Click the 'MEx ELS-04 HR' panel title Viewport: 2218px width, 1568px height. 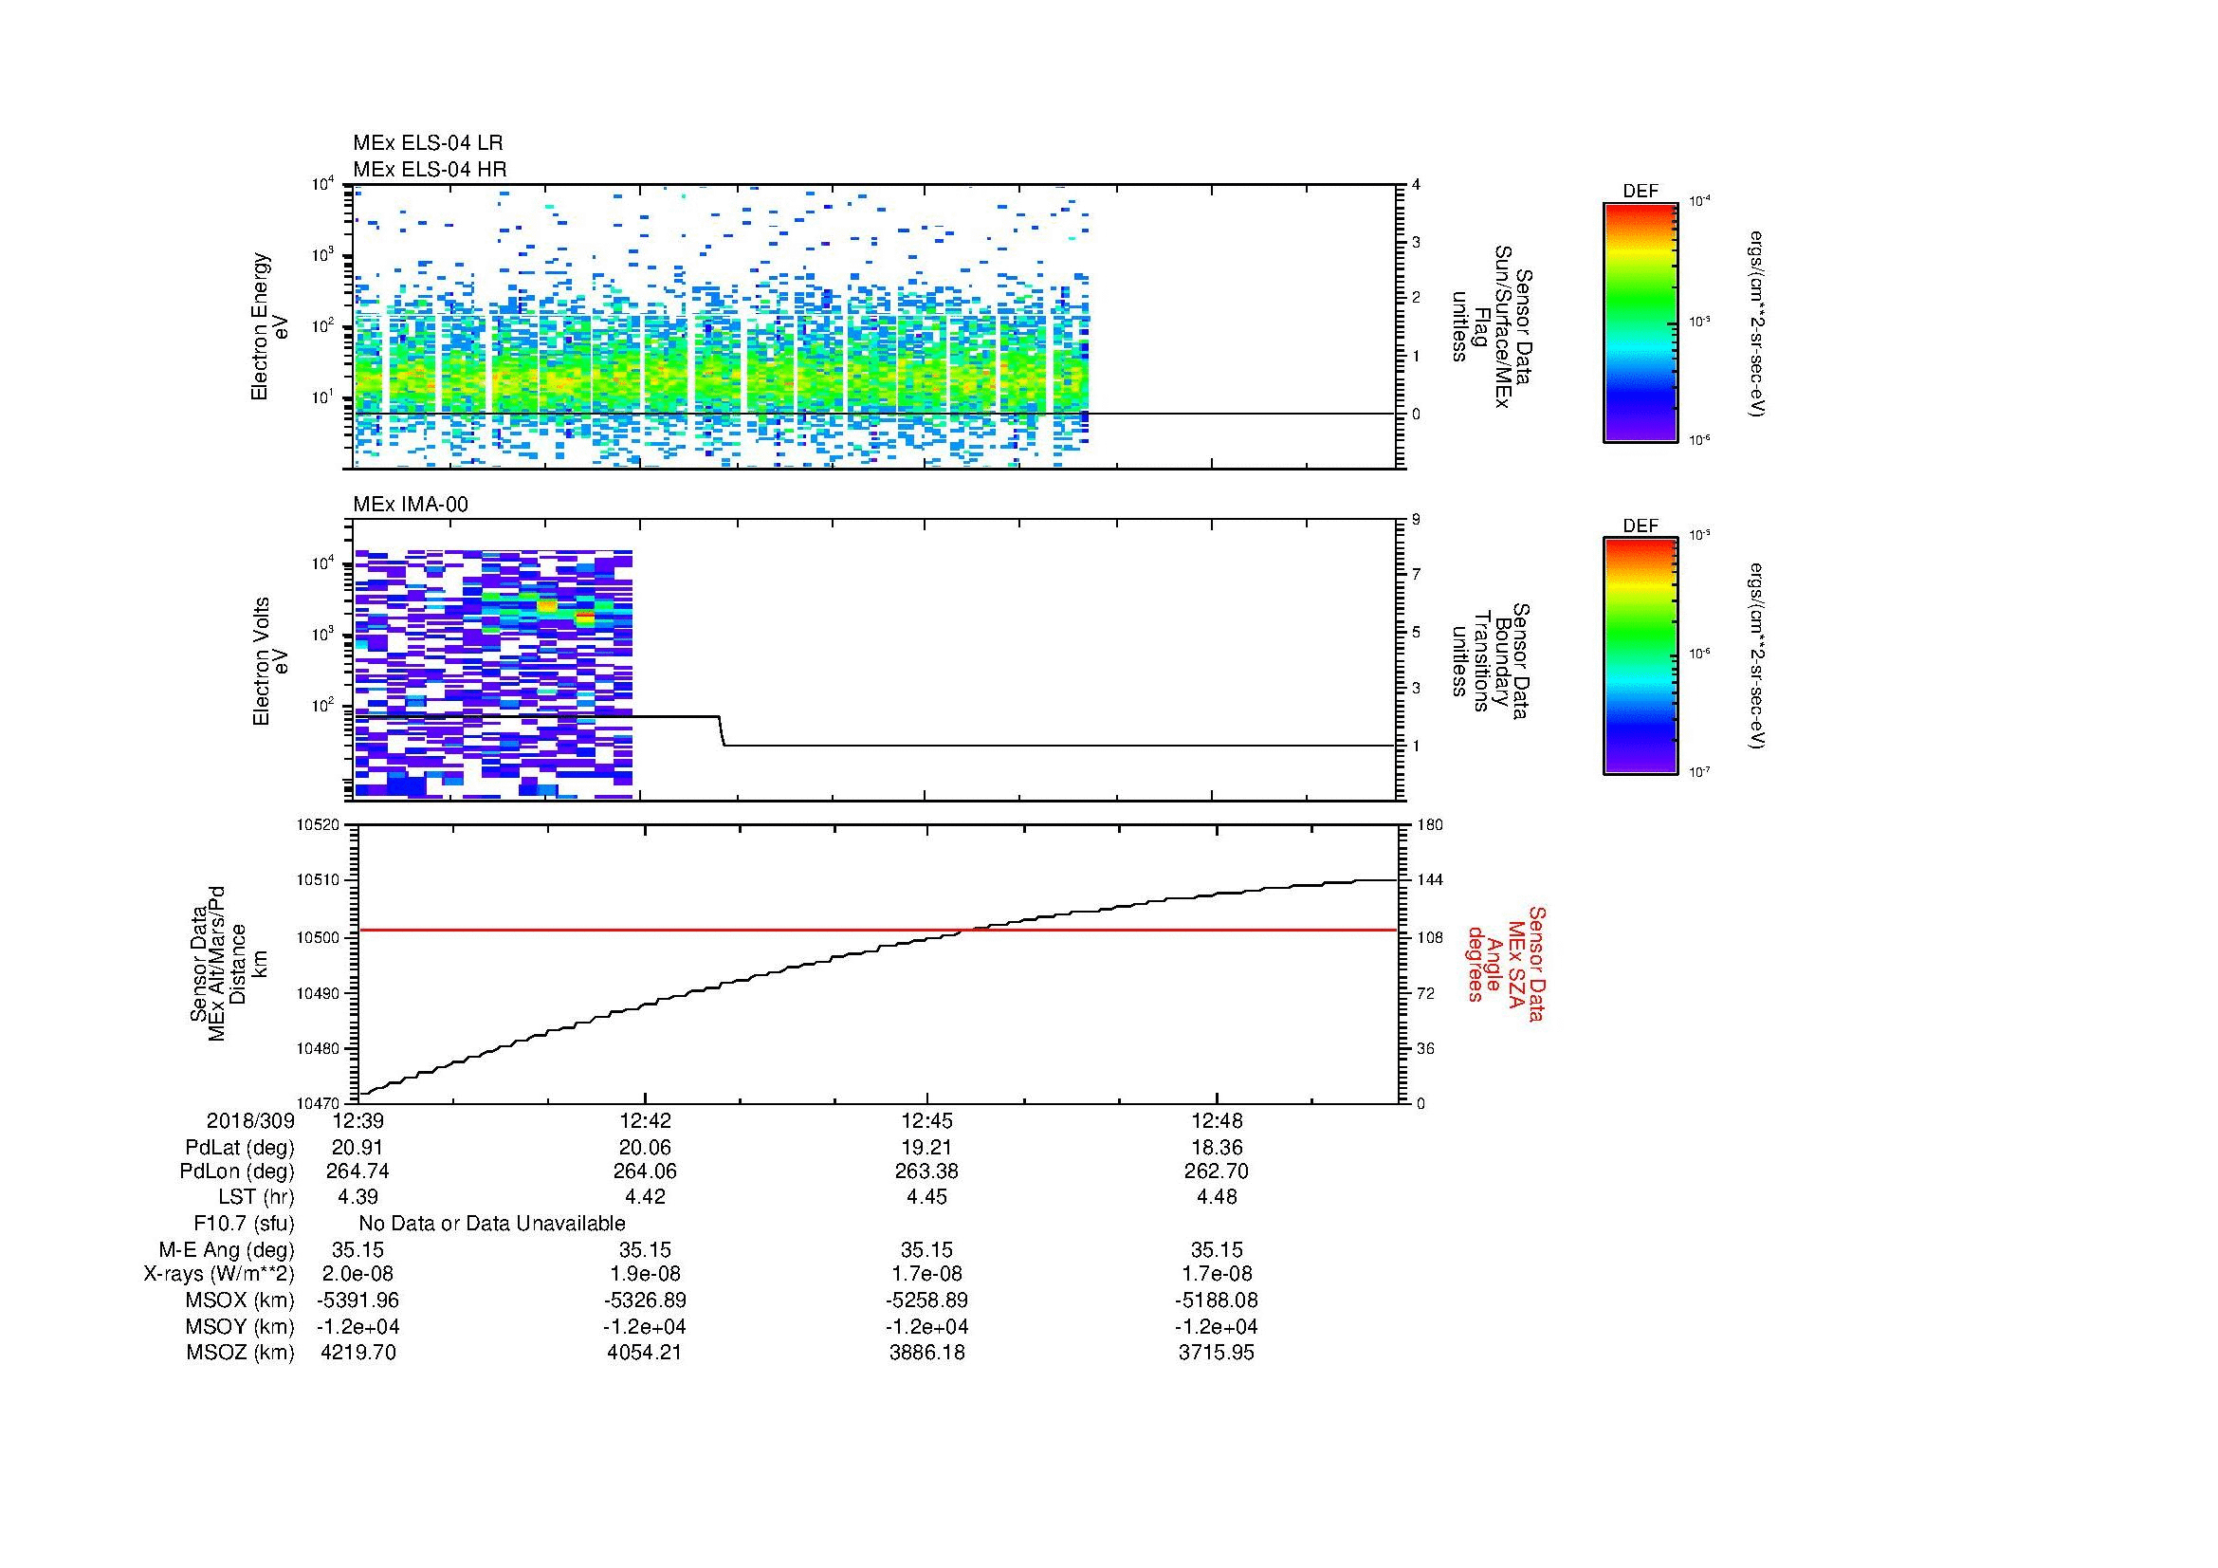click(x=429, y=170)
